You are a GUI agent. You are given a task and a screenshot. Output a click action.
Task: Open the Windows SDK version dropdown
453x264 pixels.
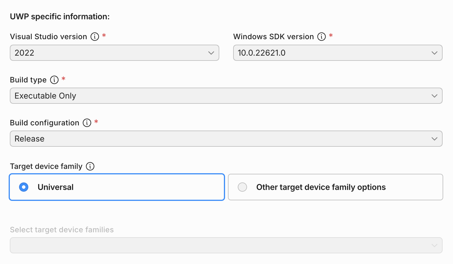(x=337, y=53)
